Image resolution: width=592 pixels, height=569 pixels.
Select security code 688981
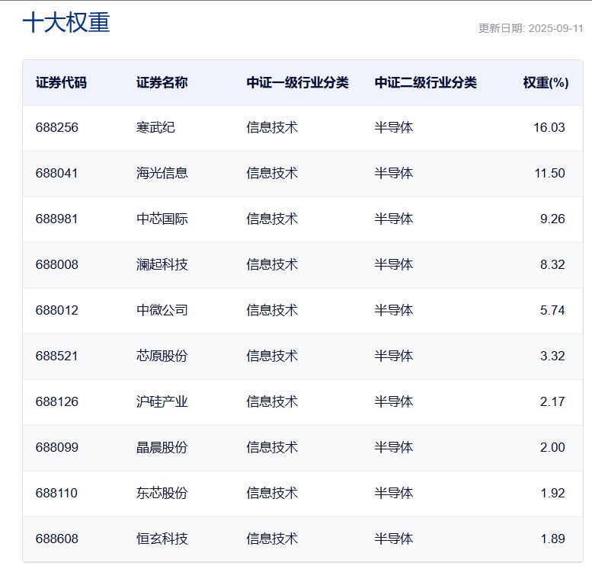57,219
